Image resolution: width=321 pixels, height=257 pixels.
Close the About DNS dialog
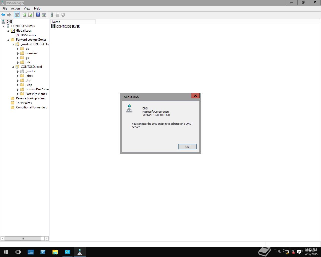click(x=195, y=96)
